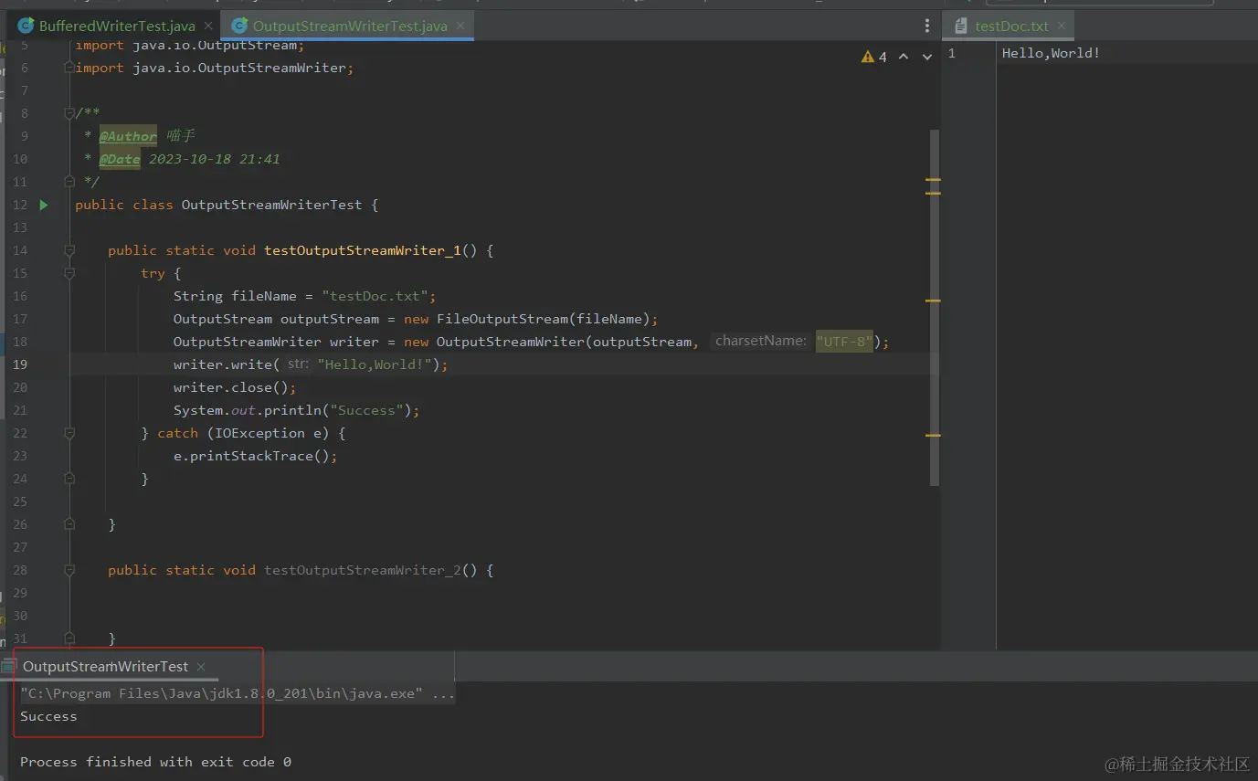Click Hello,World! text in testDoc.txt

1051,53
